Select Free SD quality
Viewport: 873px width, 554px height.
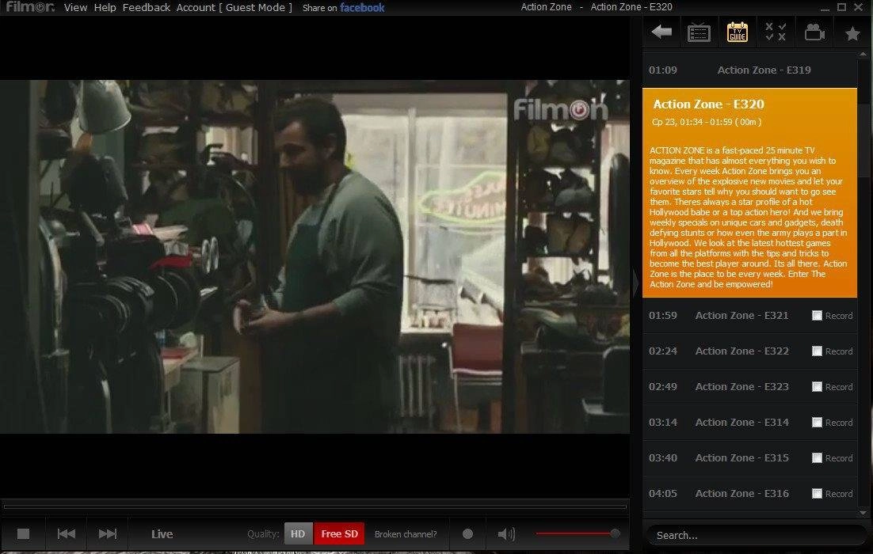pyautogui.click(x=339, y=534)
